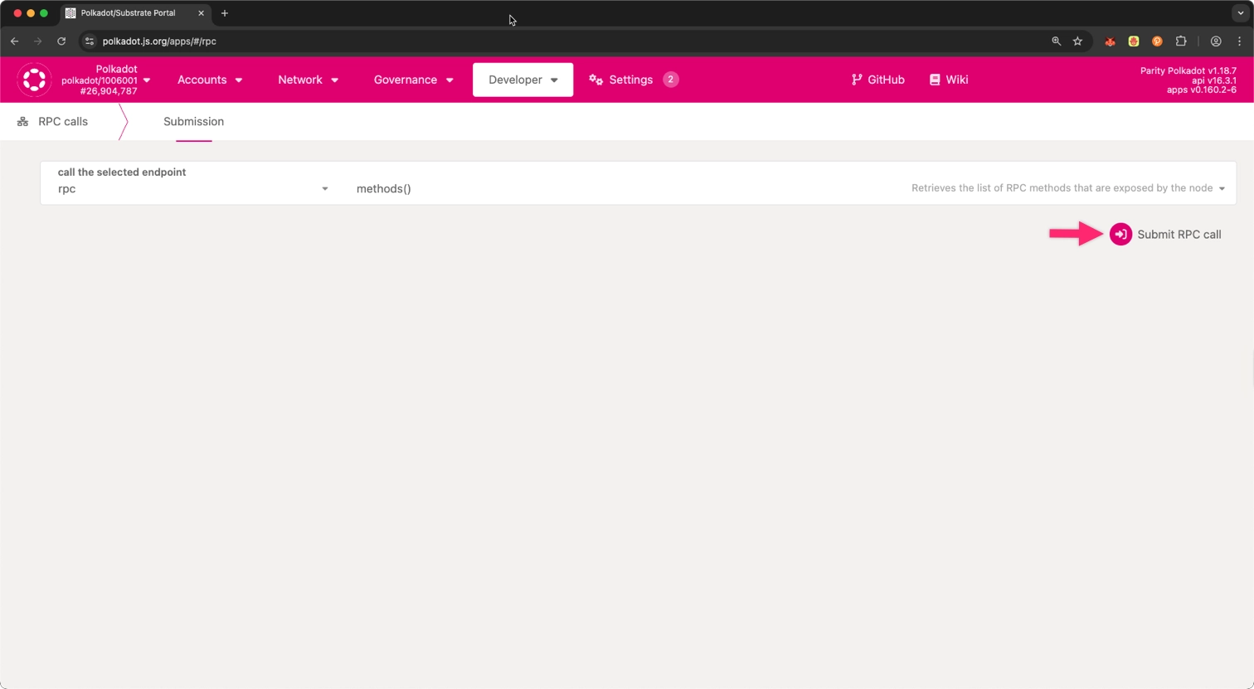Click the red browser extension icon
This screenshot has width=1254, height=689.
(1110, 41)
